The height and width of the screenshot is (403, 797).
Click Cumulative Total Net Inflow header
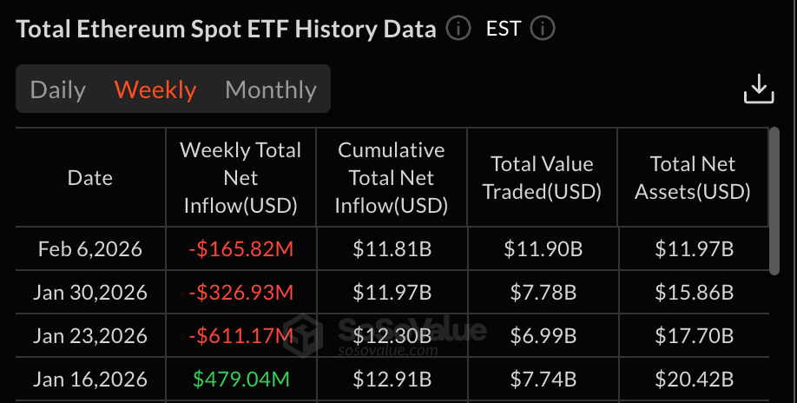click(392, 178)
